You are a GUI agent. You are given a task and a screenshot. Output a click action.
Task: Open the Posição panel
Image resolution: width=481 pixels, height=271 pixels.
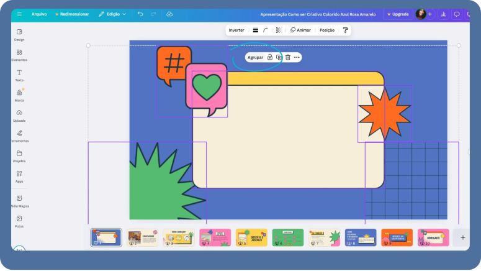[x=326, y=30]
